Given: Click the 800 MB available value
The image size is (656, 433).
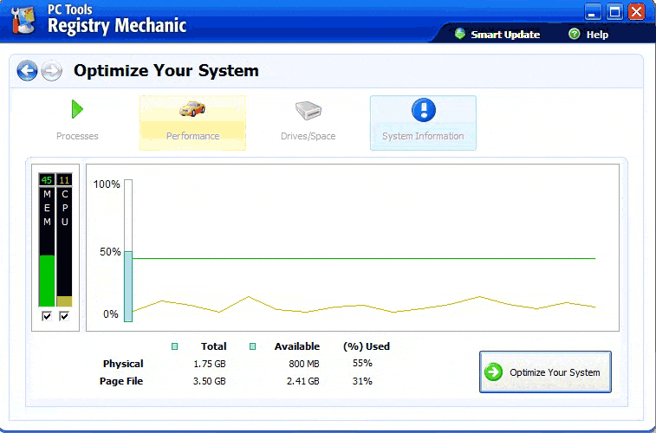Looking at the screenshot, I should coord(304,364).
